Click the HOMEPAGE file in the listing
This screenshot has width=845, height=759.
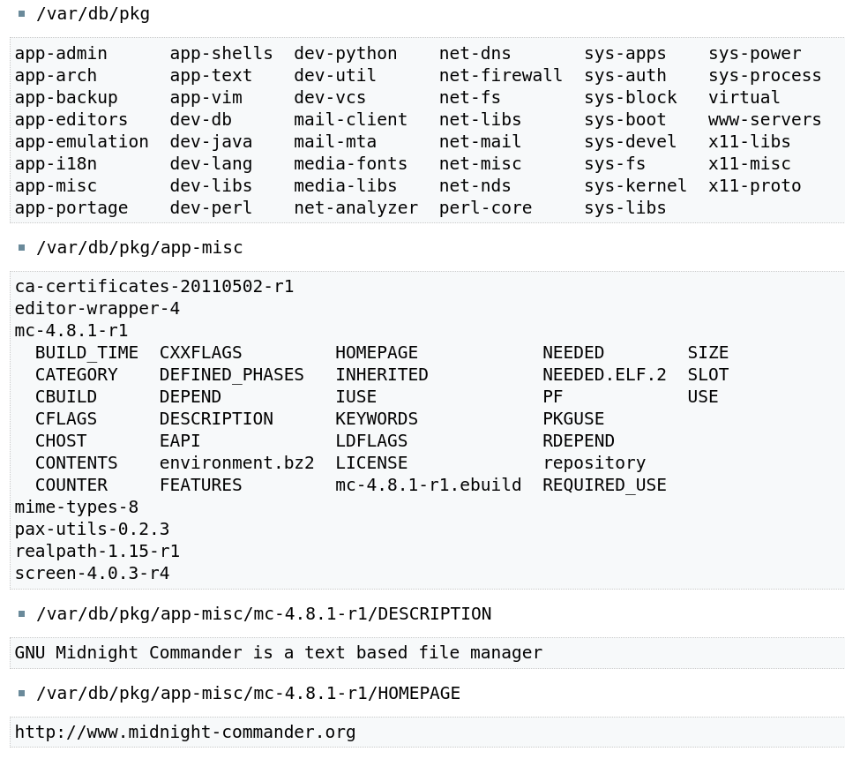click(x=377, y=353)
